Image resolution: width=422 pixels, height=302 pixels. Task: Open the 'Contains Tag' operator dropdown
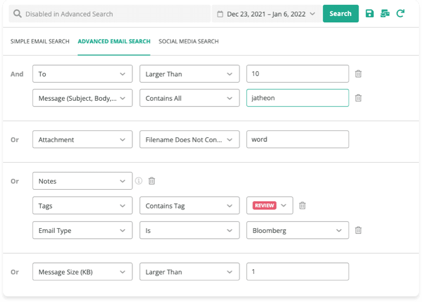(190, 206)
